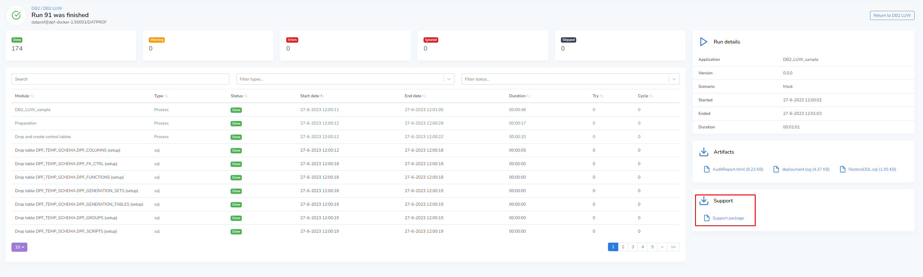The image size is (923, 277).
Task: Open the Support package link
Action: tap(728, 218)
